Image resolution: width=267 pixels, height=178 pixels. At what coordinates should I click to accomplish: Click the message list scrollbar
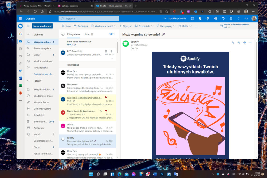point(117,48)
